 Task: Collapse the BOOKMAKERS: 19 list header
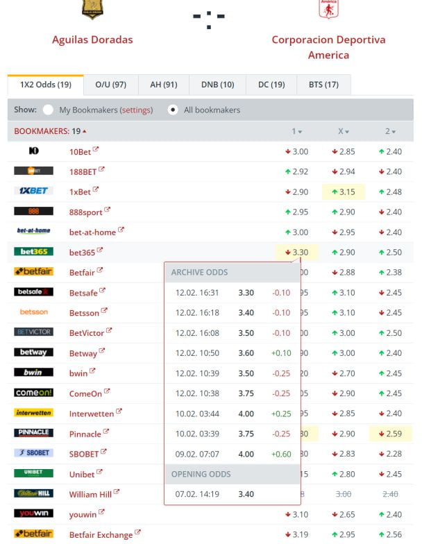(50, 132)
